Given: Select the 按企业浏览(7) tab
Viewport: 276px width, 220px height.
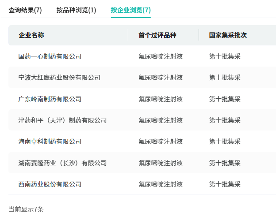Looking at the screenshot, I should [130, 10].
